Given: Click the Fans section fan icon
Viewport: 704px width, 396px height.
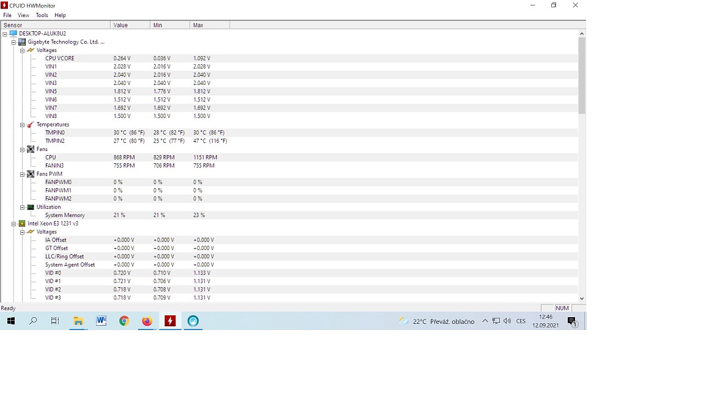Looking at the screenshot, I should [x=31, y=149].
